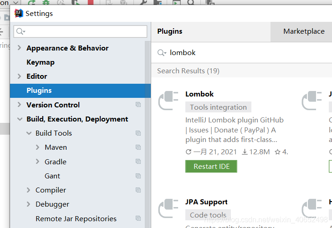The width and height of the screenshot is (332, 228).
Task: Click the 一月 21, 2021 update date
Action: point(215,152)
